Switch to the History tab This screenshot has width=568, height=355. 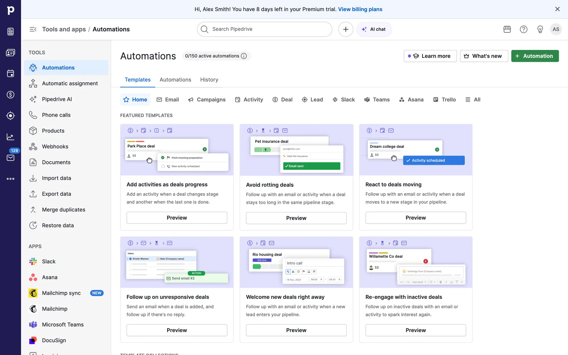click(209, 80)
